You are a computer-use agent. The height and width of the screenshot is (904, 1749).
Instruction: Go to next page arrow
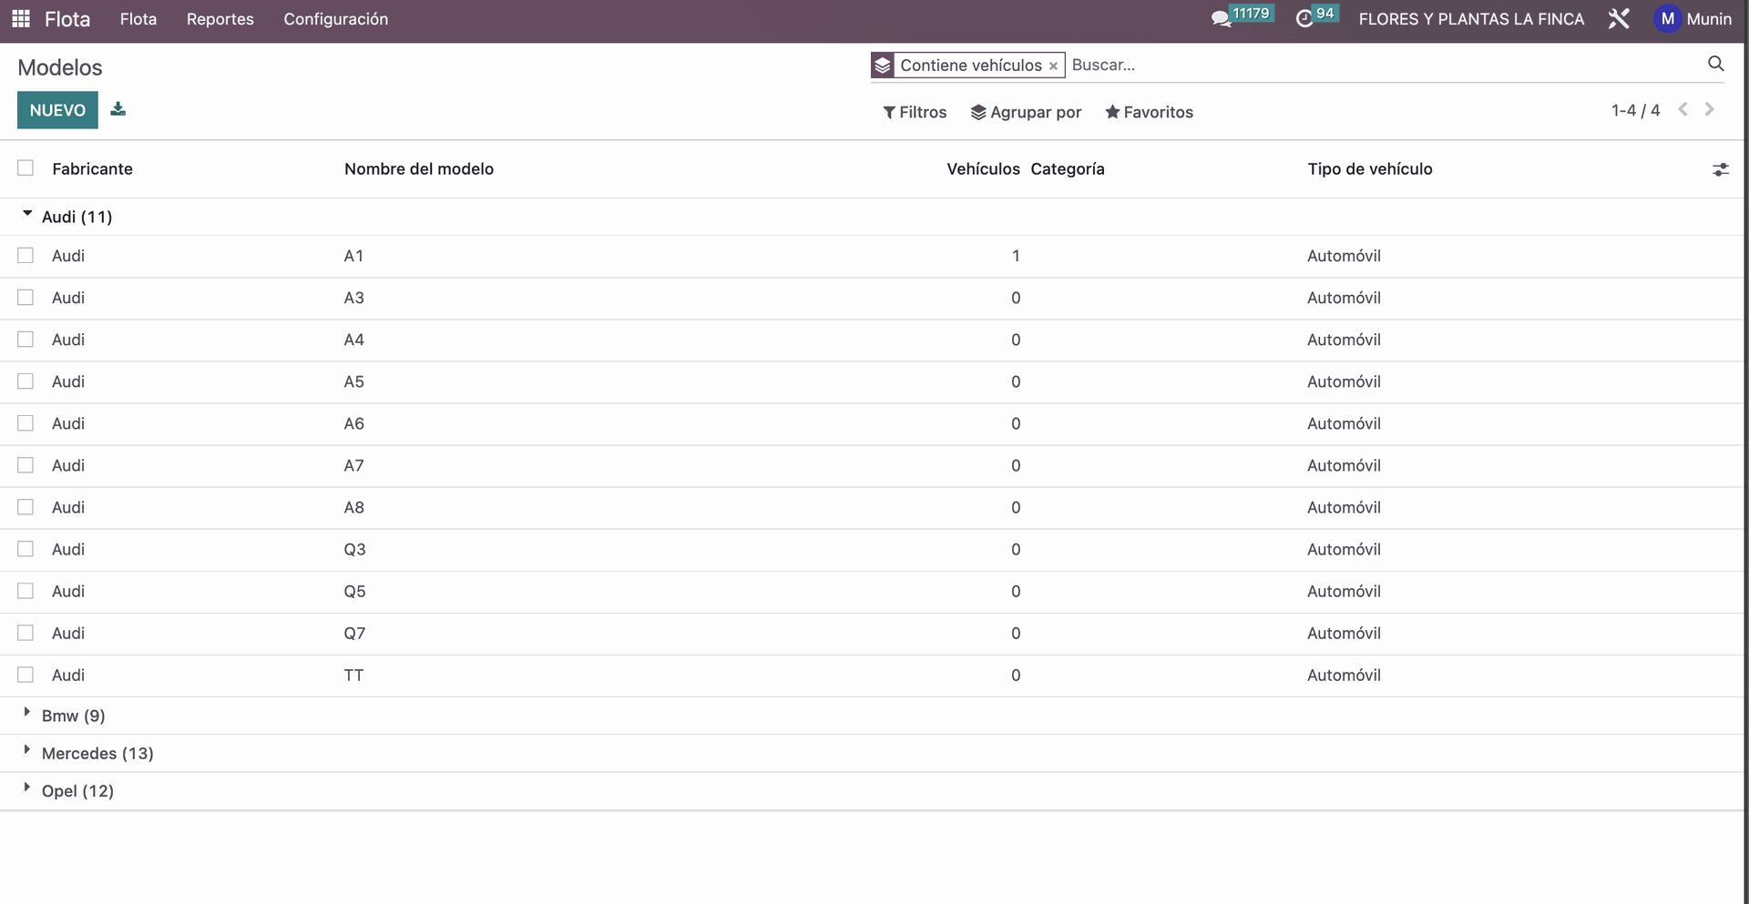click(1710, 109)
